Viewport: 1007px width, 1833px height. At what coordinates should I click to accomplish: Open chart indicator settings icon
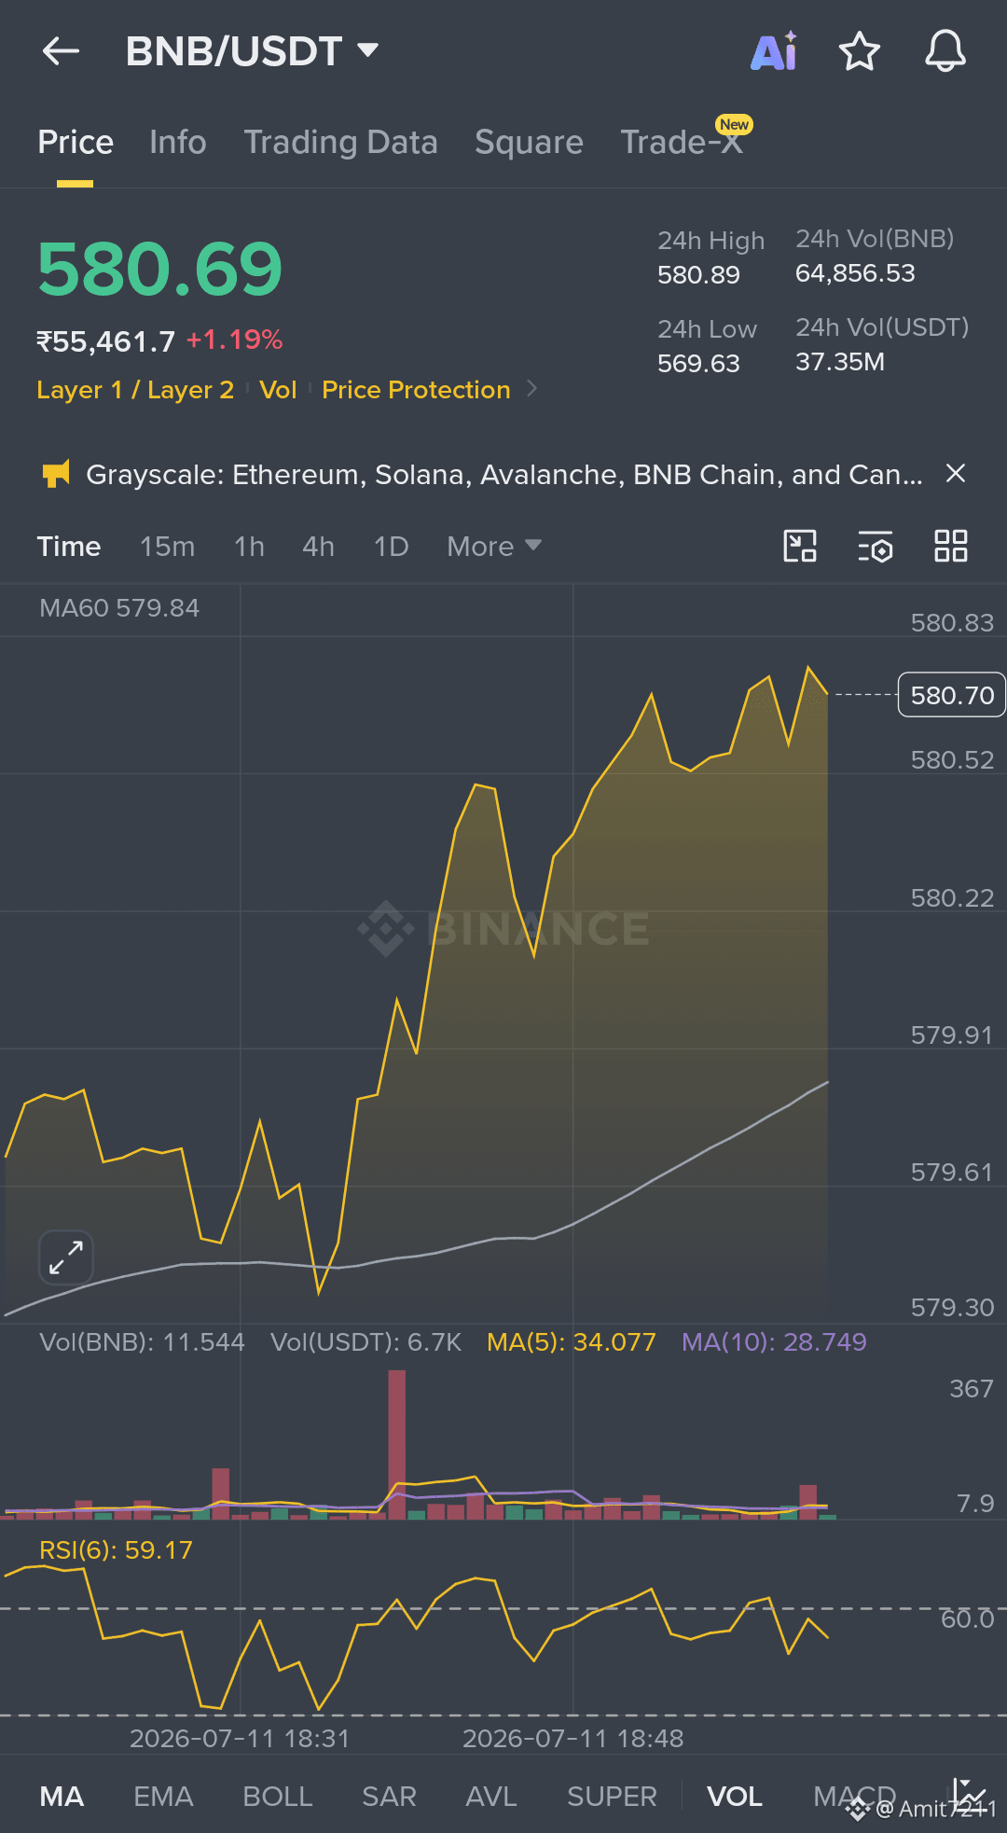(x=875, y=546)
